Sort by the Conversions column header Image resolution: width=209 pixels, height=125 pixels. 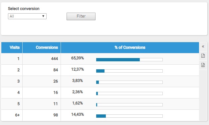[x=47, y=47]
